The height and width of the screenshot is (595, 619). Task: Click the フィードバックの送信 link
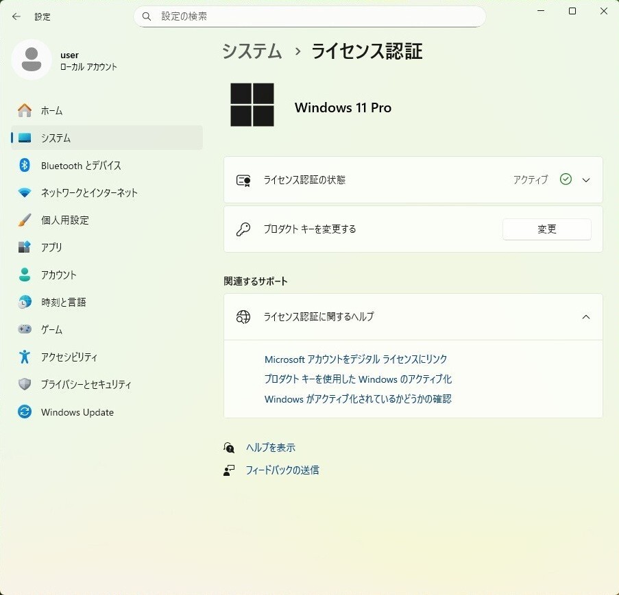[282, 470]
